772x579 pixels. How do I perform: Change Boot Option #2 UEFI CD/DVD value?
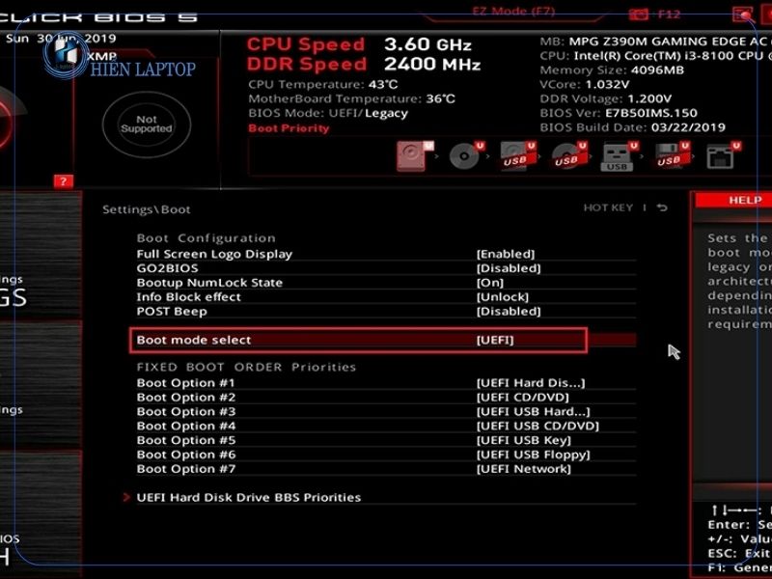pyautogui.click(x=522, y=398)
